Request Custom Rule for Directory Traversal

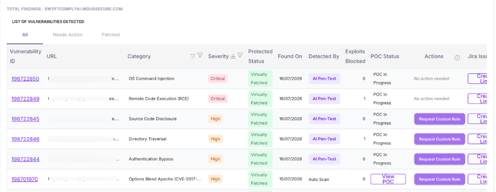point(439,139)
